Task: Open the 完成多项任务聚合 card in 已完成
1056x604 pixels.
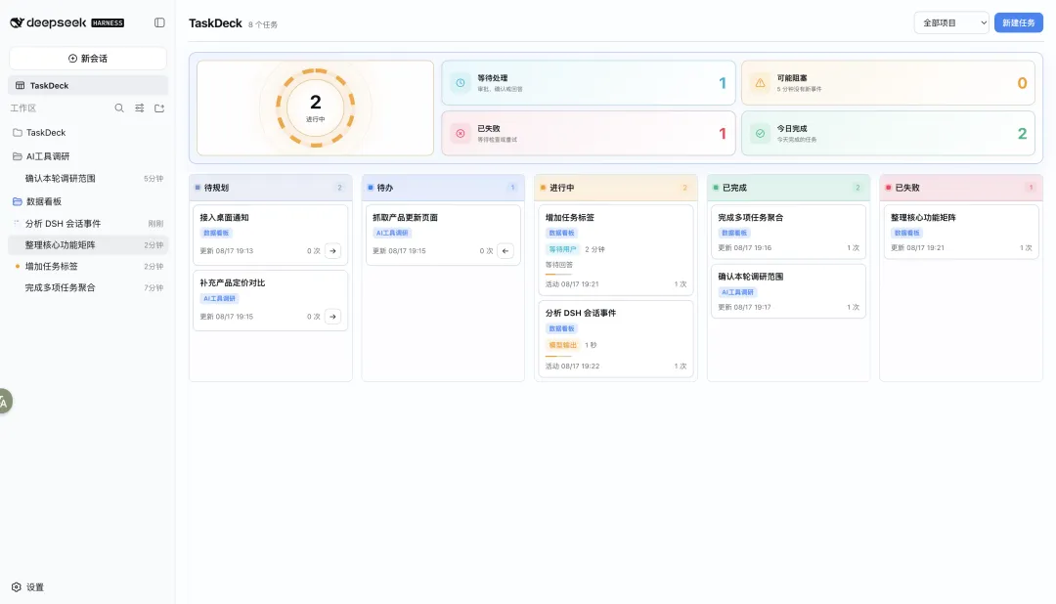Action: tap(789, 232)
